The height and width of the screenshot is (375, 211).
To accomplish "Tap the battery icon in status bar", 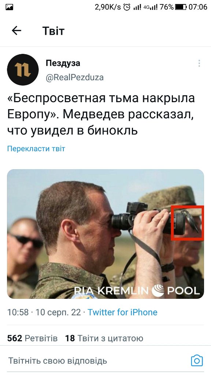I will (x=181, y=7).
